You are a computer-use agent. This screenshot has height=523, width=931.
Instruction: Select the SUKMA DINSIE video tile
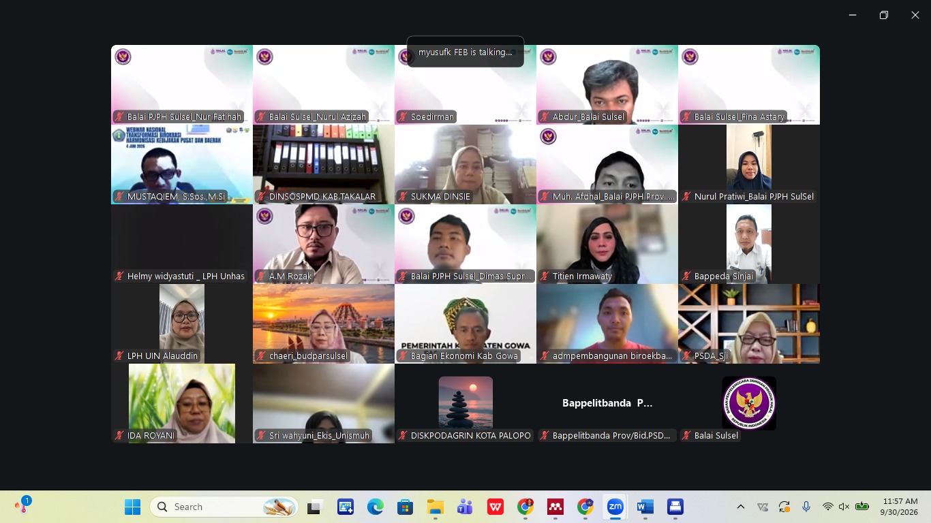[465, 164]
